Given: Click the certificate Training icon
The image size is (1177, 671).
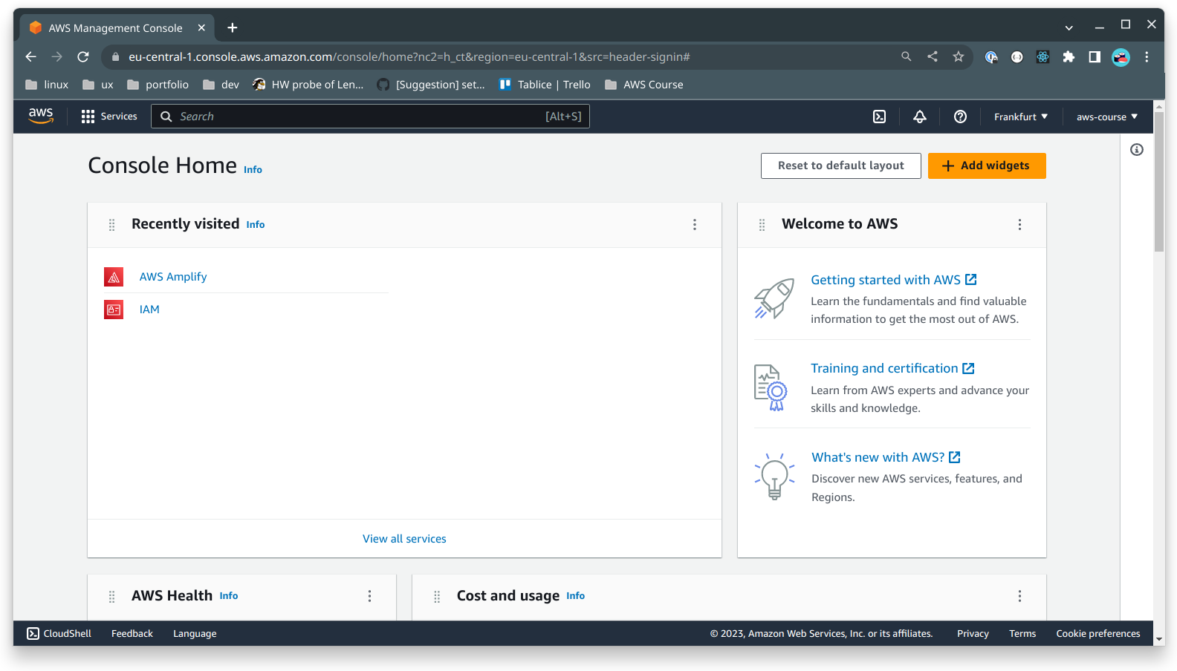Looking at the screenshot, I should 771,387.
